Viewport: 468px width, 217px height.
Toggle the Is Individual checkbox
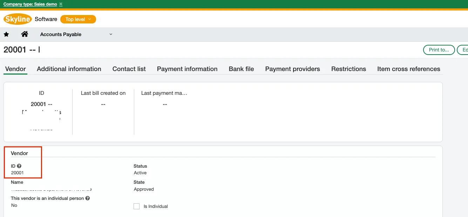[x=137, y=206]
